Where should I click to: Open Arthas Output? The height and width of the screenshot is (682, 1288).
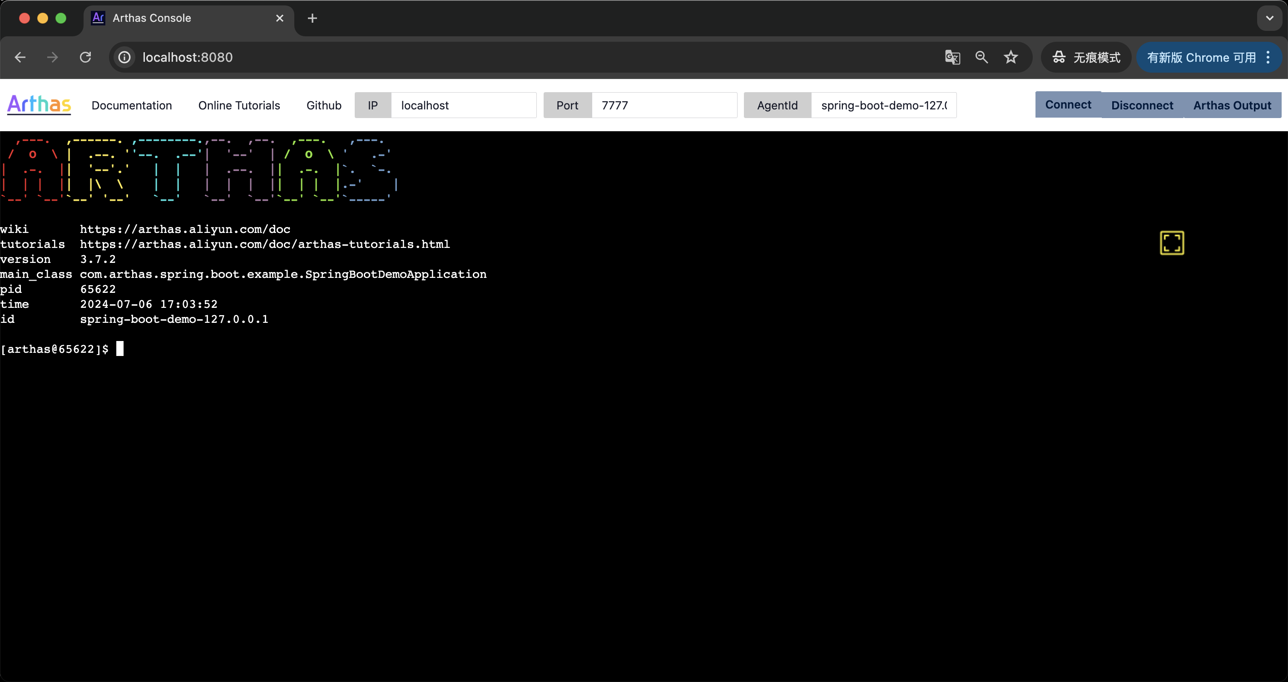[1232, 105]
